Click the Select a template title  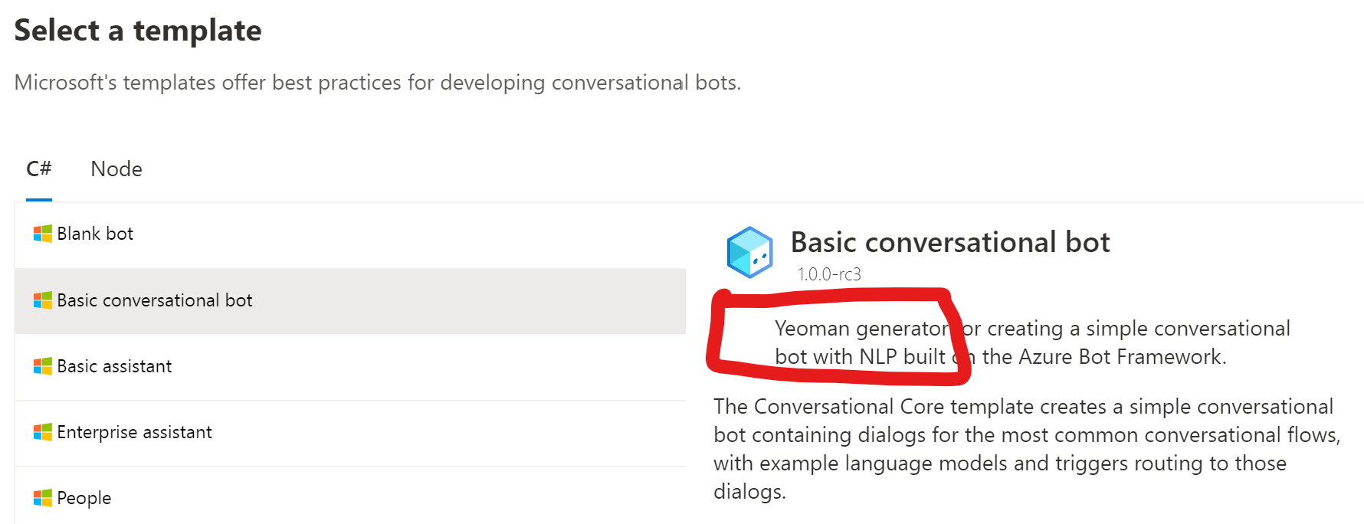(138, 31)
